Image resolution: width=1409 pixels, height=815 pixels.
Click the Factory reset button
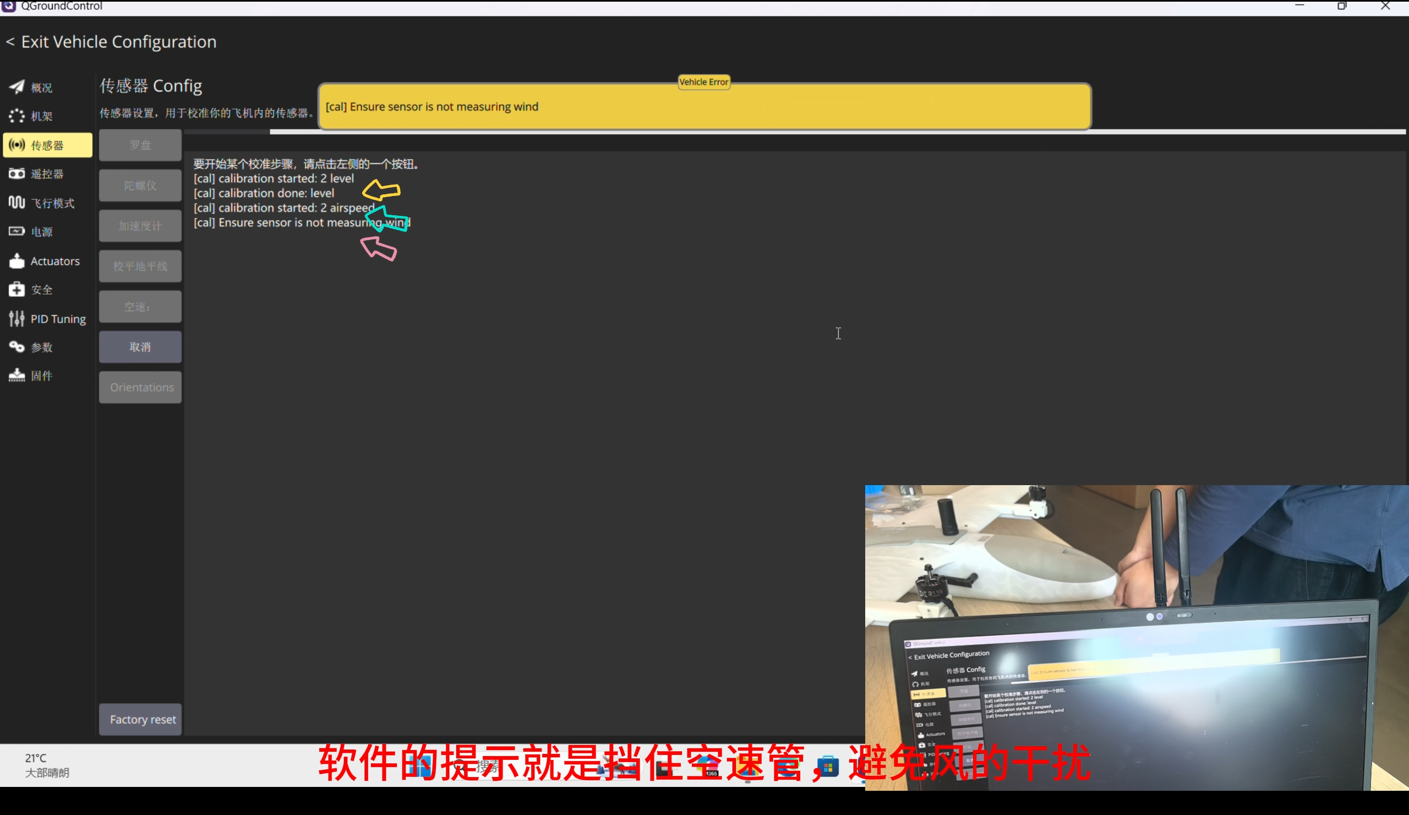point(140,719)
